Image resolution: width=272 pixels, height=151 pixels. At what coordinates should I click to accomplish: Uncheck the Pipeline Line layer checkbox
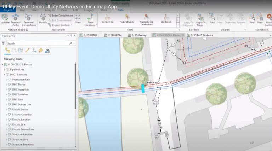click(x=8, y=70)
